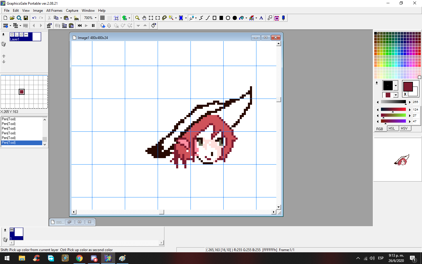
Task: Open the Edit menu
Action: [16, 11]
